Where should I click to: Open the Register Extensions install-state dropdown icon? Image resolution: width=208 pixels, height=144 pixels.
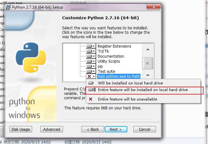click(91, 46)
